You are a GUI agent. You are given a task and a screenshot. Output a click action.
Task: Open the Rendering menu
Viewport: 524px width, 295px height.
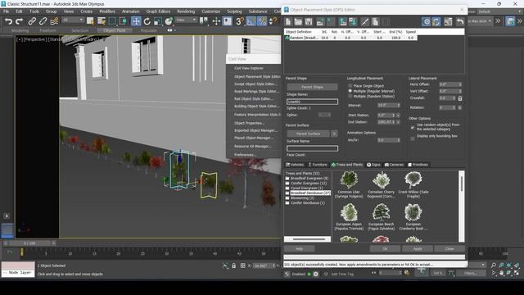(186, 11)
